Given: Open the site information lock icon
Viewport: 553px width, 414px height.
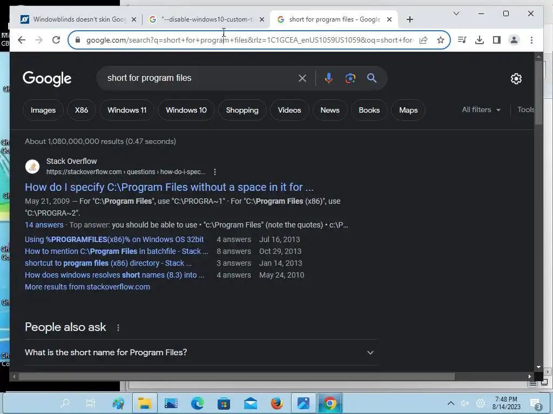Looking at the screenshot, I should (78, 40).
